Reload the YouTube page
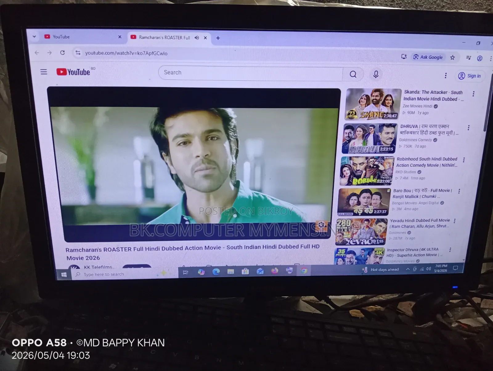493x371 pixels. (x=62, y=53)
